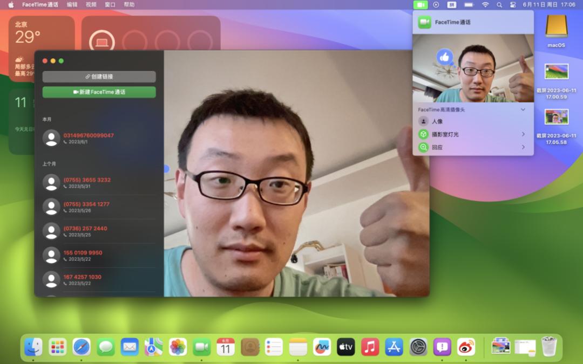This screenshot has width=583, height=364.
Task: Open Apple TV from the Dock
Action: 346,347
